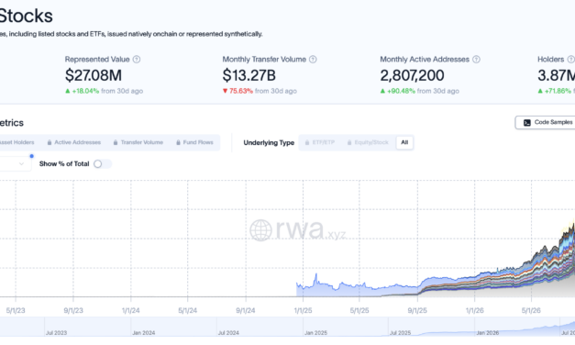Click the 75.63% decline text

coord(241,91)
